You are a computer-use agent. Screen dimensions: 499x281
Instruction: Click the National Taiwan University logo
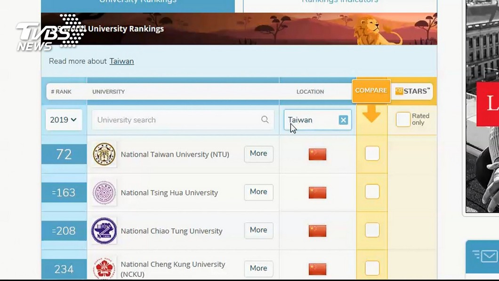[x=104, y=154]
